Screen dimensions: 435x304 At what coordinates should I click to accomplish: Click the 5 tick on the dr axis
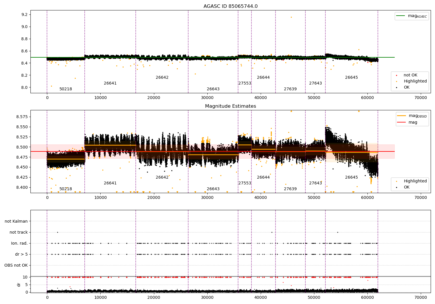click(26, 285)
